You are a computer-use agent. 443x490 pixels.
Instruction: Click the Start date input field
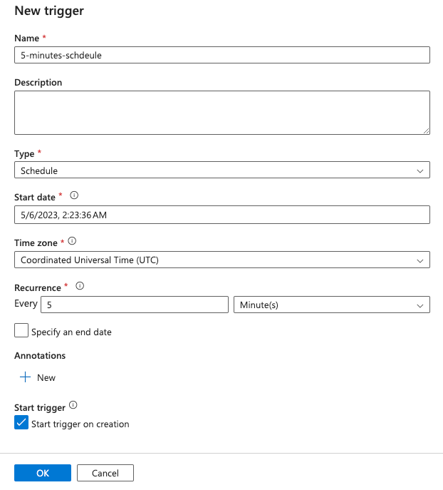pos(221,215)
